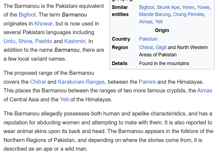Open the Urdu language link
Image resolution: width=219 pixels, height=155 pixels.
click(9, 41)
